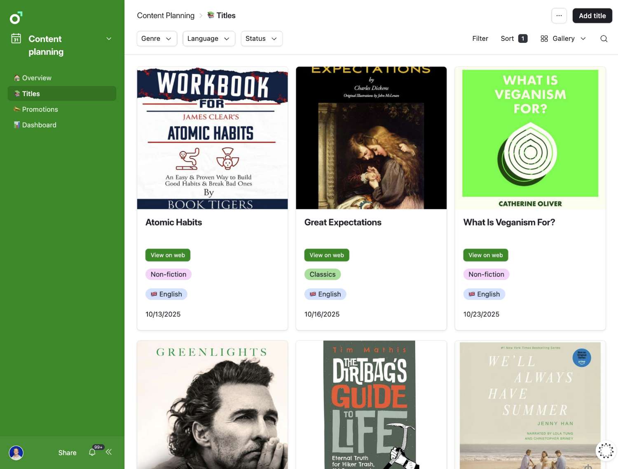Open the Language filter dropdown
618x469 pixels.
tap(209, 38)
